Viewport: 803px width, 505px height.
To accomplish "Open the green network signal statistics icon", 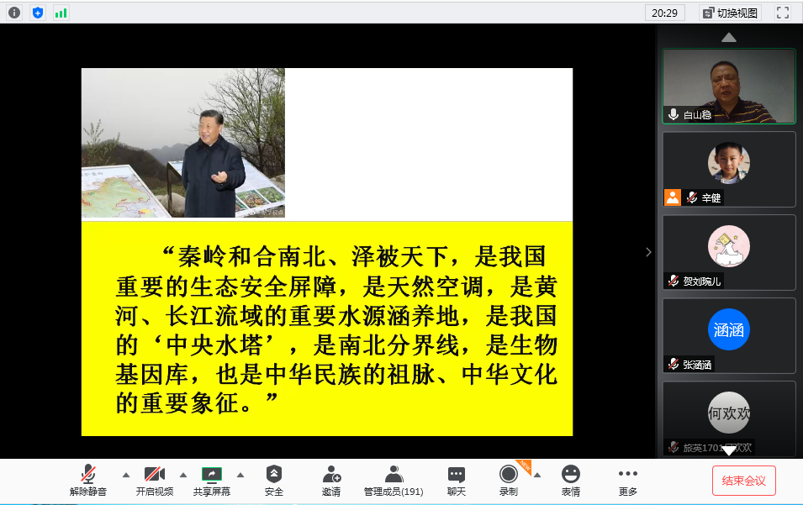I will tap(61, 13).
